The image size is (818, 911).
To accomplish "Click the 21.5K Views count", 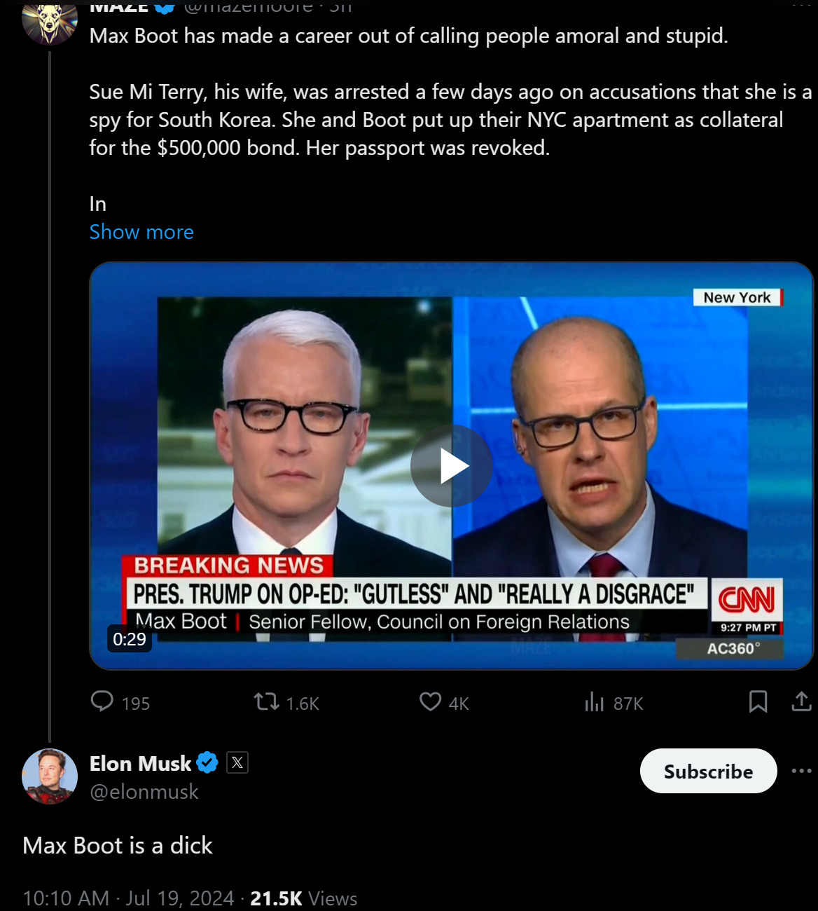I will click(303, 898).
